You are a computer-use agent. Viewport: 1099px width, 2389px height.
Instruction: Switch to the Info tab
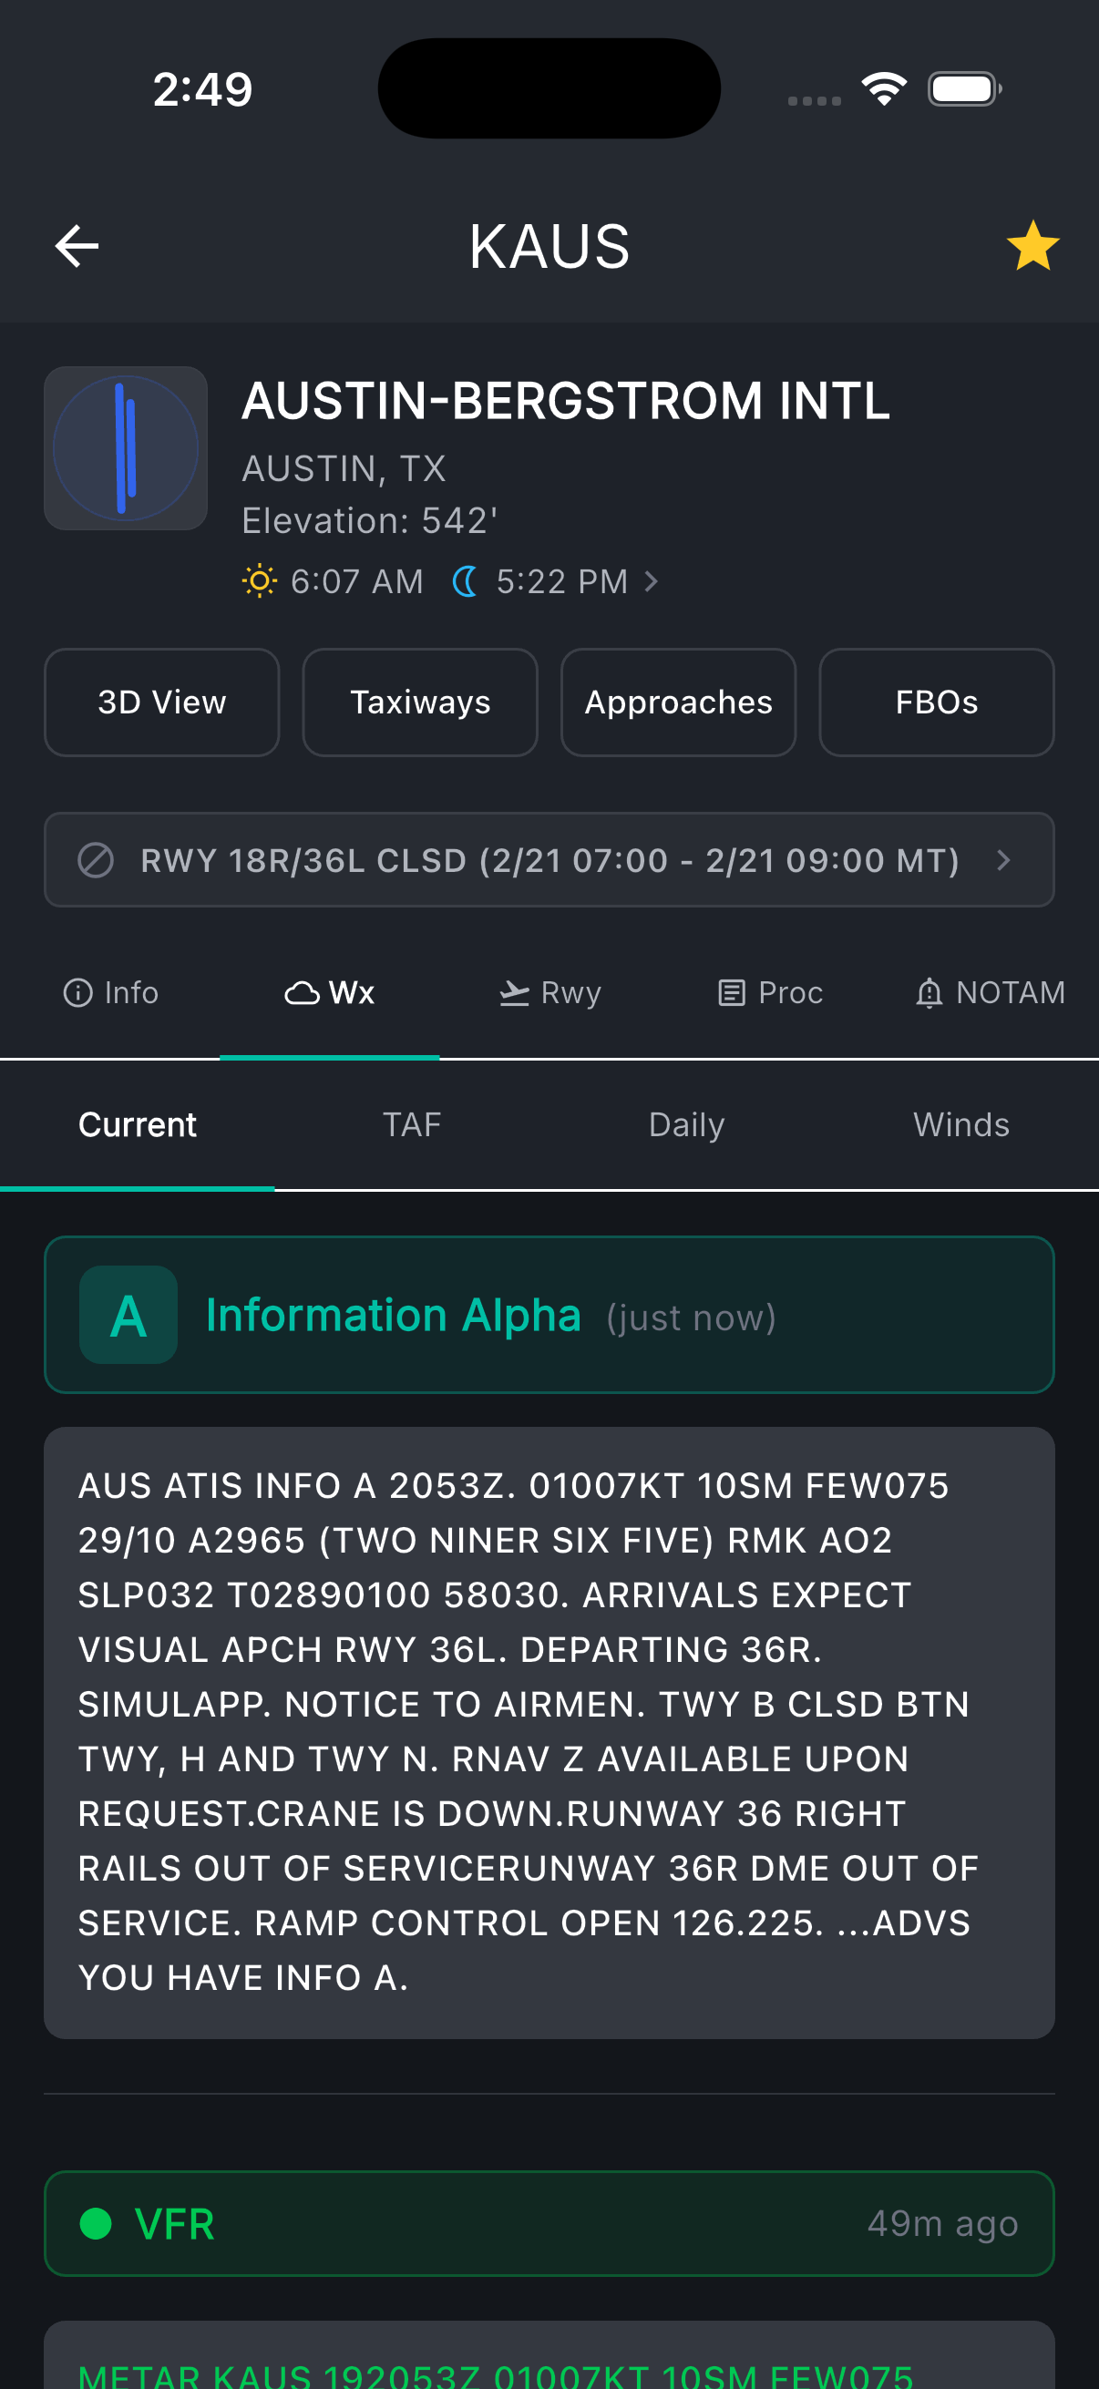click(x=110, y=992)
